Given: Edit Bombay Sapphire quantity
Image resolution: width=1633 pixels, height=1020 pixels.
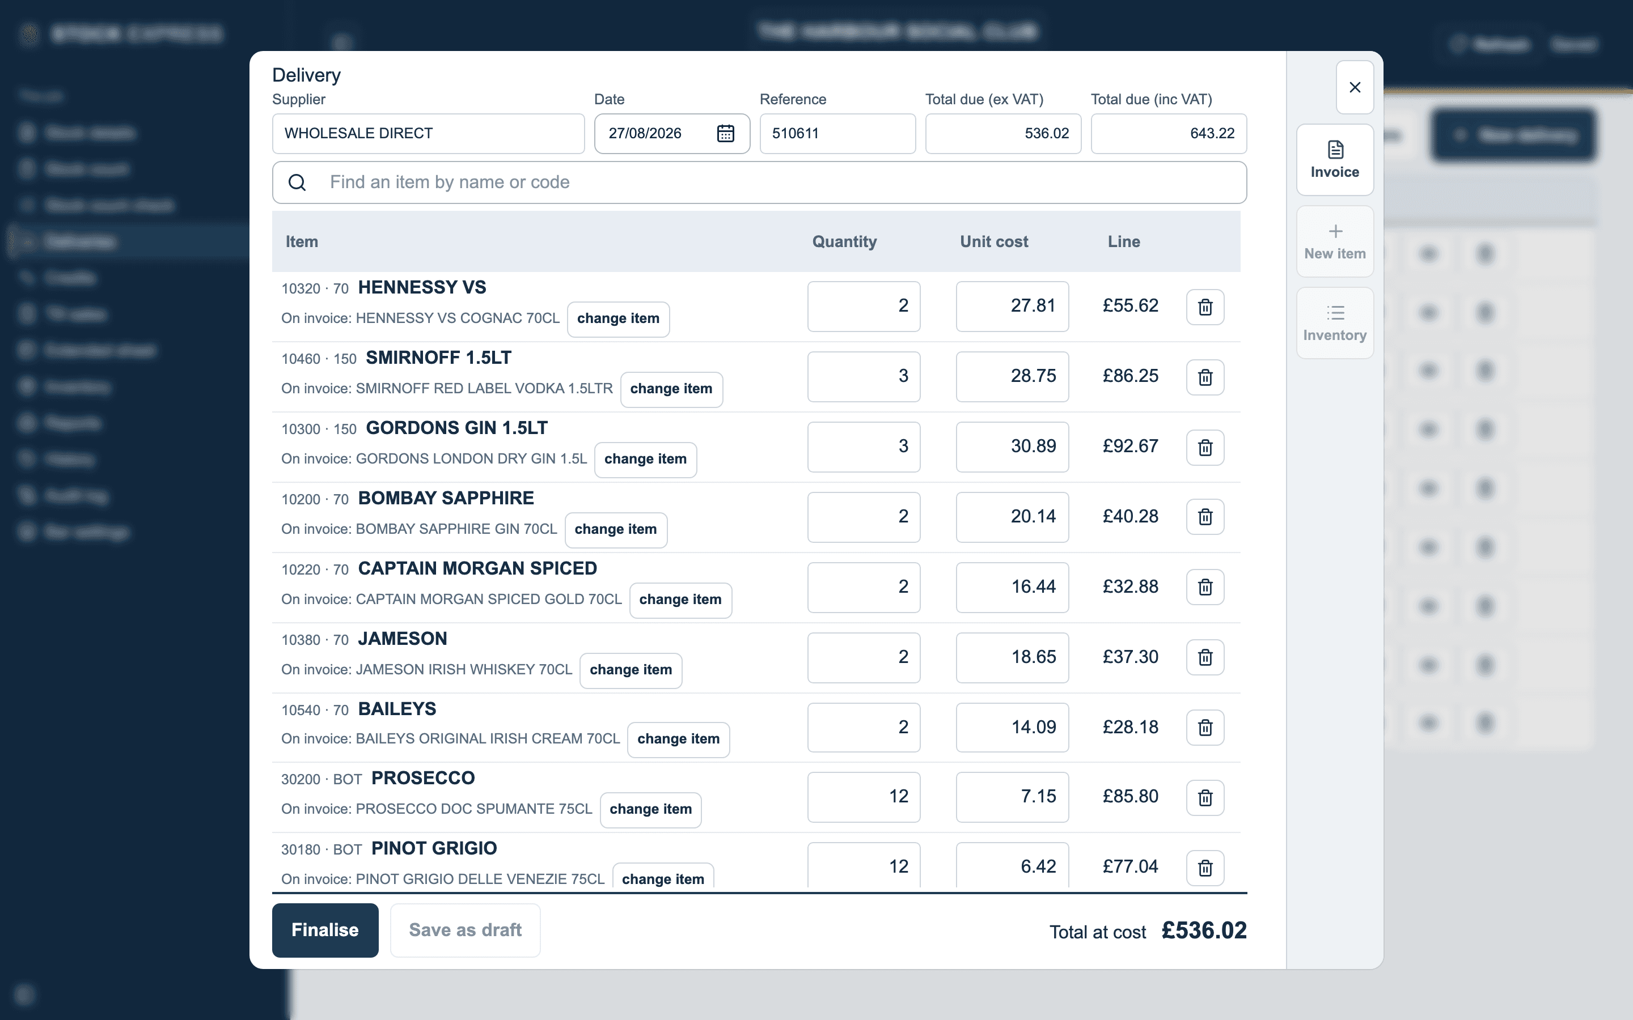Looking at the screenshot, I should pyautogui.click(x=864, y=517).
